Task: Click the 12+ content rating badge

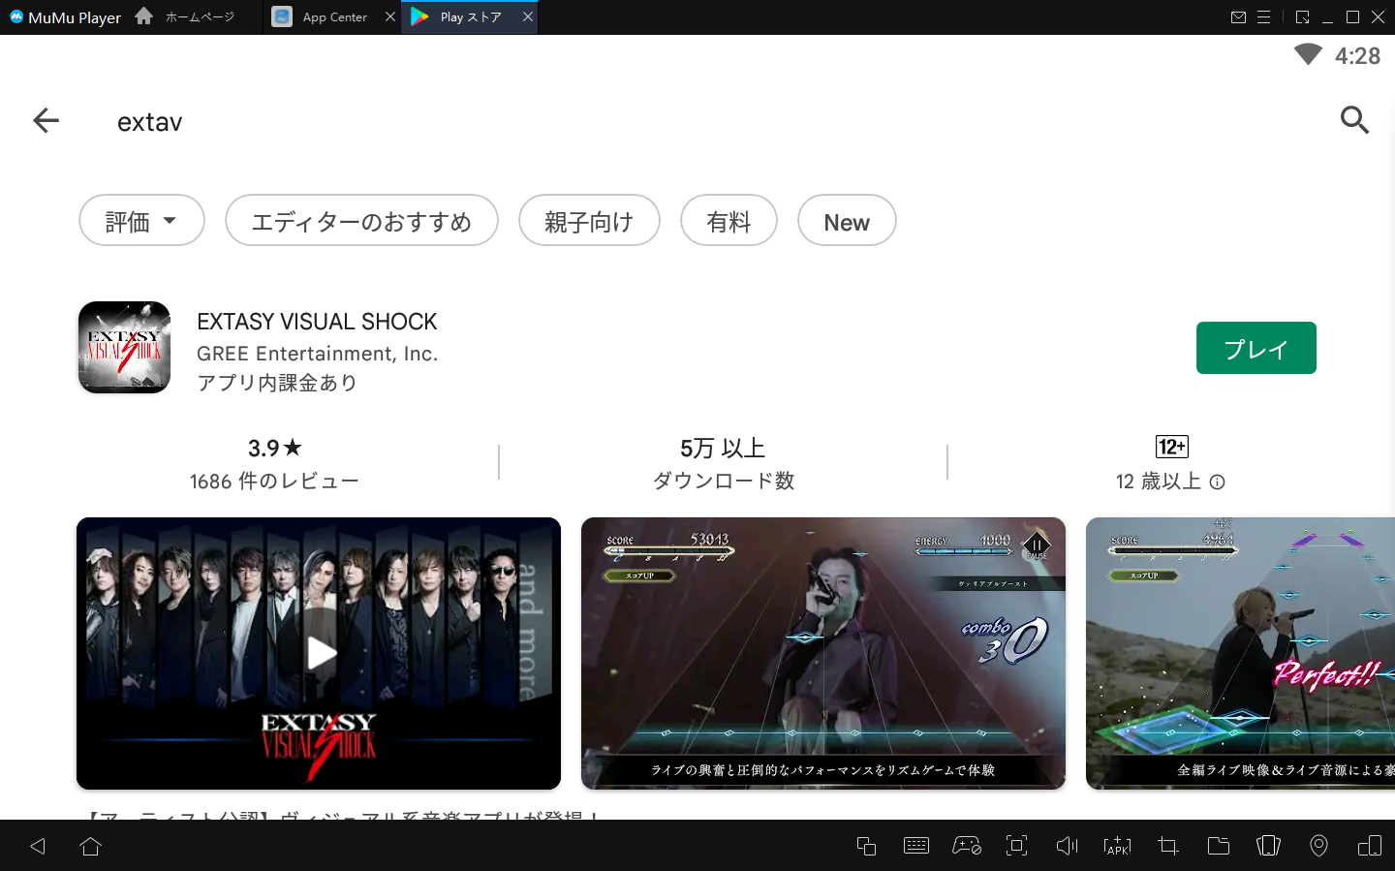Action: 1172,447
